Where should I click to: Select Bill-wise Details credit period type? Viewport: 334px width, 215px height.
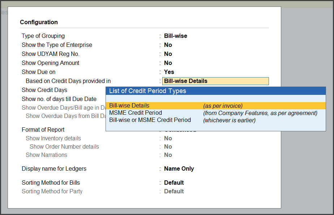click(x=215, y=106)
